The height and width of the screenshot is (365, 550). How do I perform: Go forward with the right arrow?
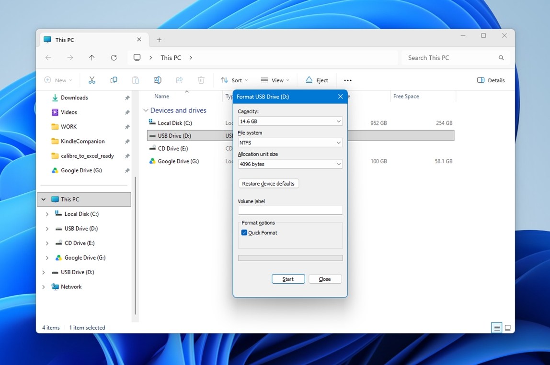coord(70,58)
